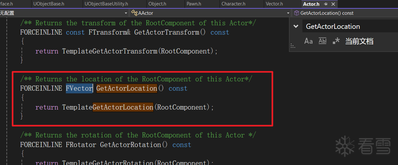Viewport: 398px width, 165px height.
Task: Click TemplateGetActorLocation in the return statement
Action: tap(108, 107)
